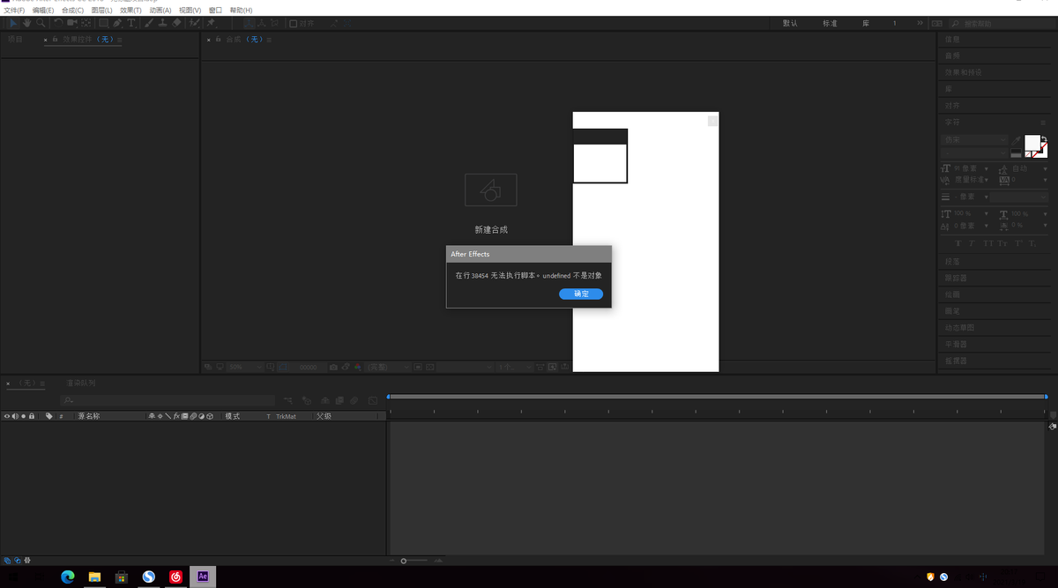This screenshot has width=1058, height=588.
Task: Open the font family 仿宋 dropdown
Action: (x=974, y=140)
